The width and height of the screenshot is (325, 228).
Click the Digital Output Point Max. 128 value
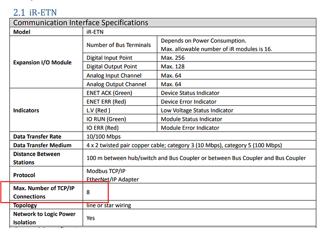pyautogui.click(x=173, y=66)
